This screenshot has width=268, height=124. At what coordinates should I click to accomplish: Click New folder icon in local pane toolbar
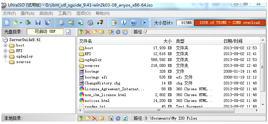88,118
